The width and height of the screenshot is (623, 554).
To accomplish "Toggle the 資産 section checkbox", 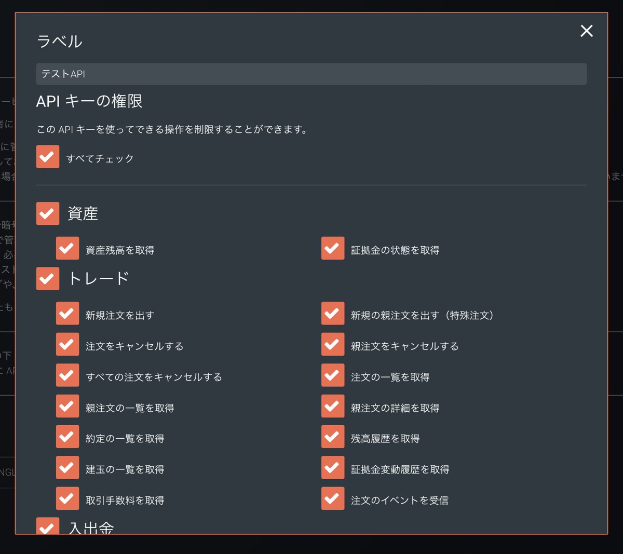I will pyautogui.click(x=47, y=213).
